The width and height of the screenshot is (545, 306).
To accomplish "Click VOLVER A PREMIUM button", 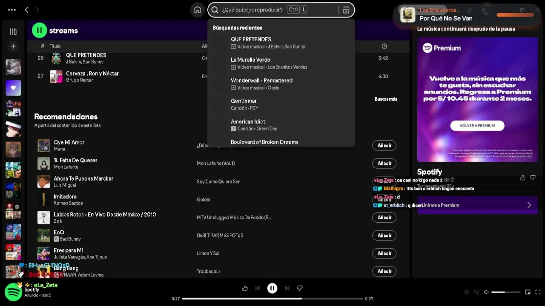I will (477, 125).
